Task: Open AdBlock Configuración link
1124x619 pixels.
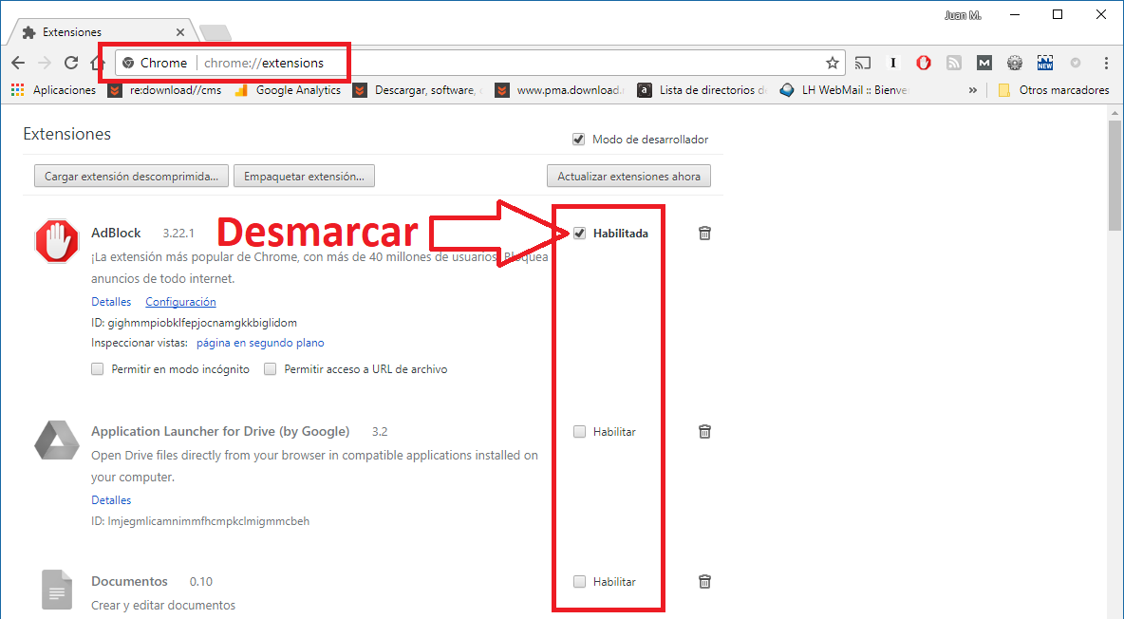Action: tap(180, 302)
